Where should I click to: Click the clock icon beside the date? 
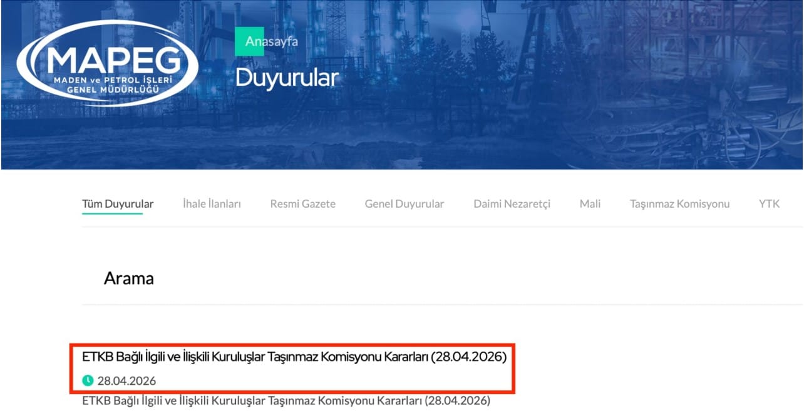click(89, 380)
